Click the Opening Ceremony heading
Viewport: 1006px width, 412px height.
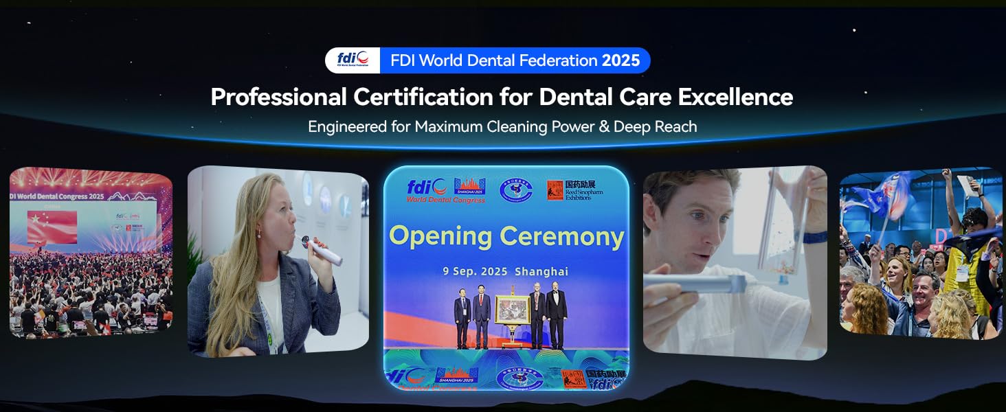tap(508, 236)
